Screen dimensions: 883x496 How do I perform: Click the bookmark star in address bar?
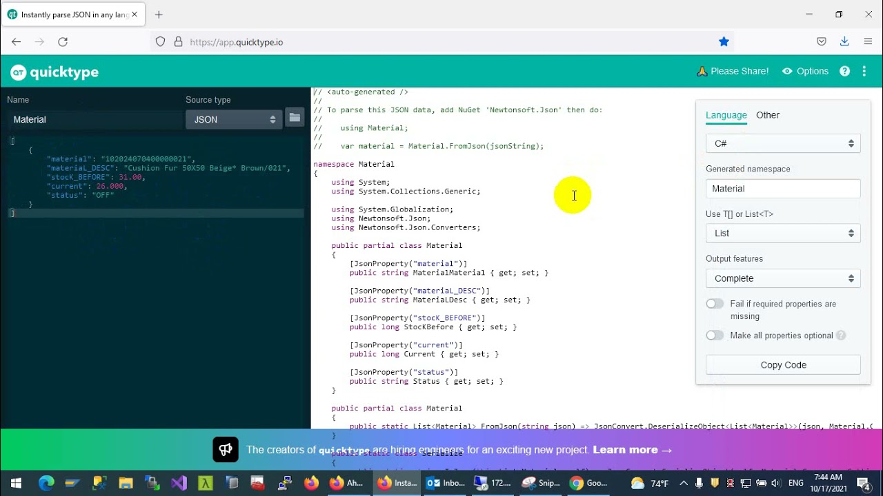[724, 42]
